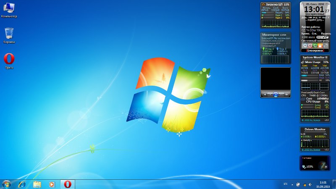
Task: Click the Intel logo icon in System Monitor
Action: tap(303, 99)
